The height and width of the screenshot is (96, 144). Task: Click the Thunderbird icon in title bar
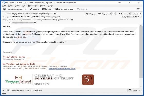pyautogui.click(x=4, y=3)
